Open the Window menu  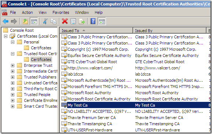point(82,12)
